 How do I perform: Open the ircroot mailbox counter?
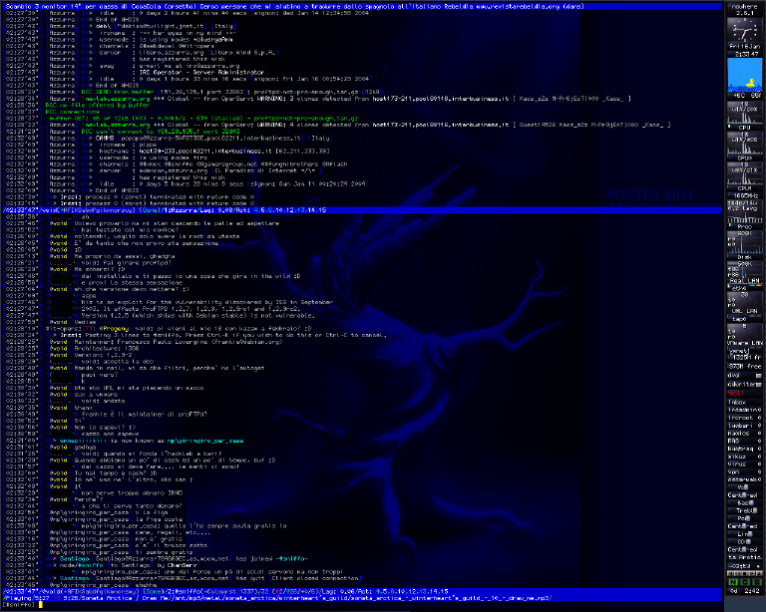click(744, 418)
